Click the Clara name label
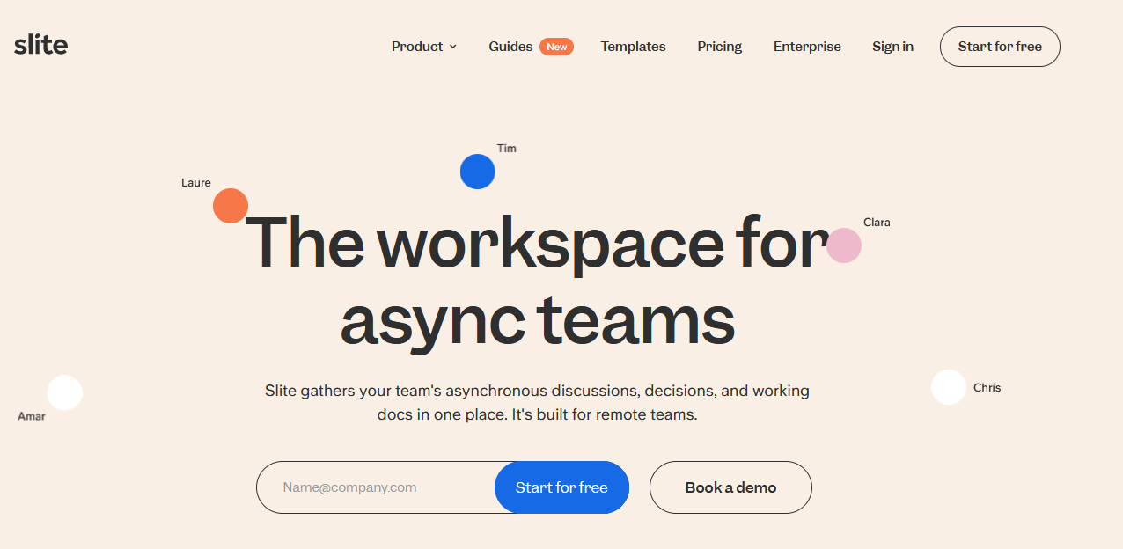Image resolution: width=1123 pixels, height=549 pixels. [x=877, y=223]
